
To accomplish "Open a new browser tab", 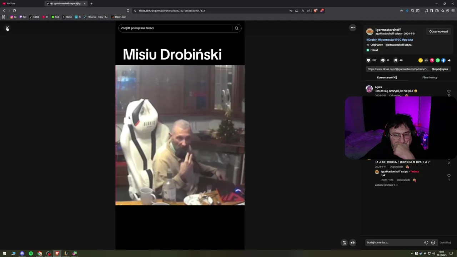I will pyautogui.click(x=91, y=4).
